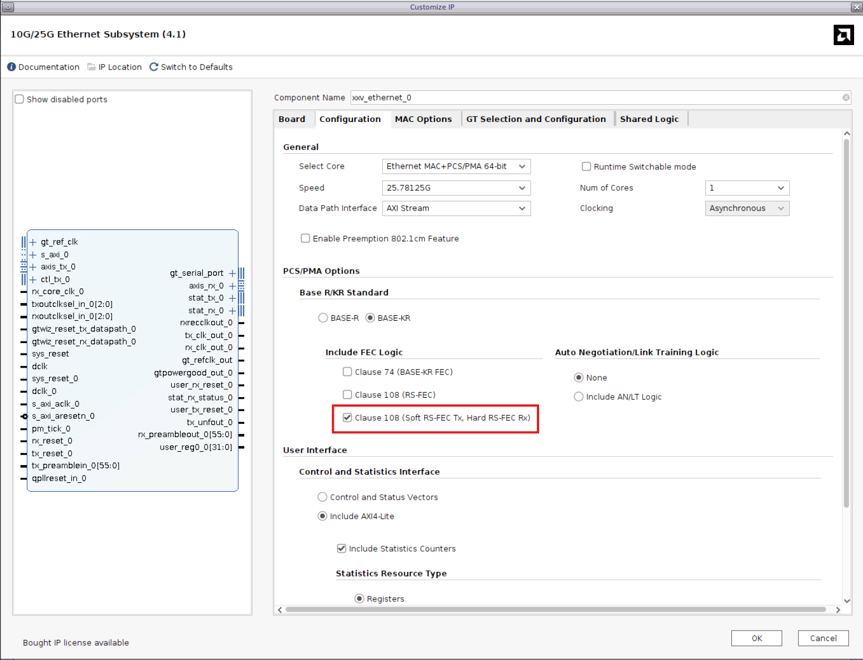Open the Shared Logic tab
The image size is (863, 660).
pos(649,119)
